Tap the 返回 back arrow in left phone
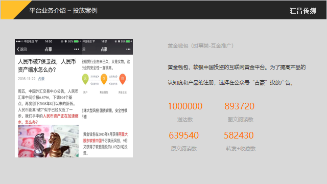The height and width of the screenshot is (184, 327). click(x=21, y=49)
